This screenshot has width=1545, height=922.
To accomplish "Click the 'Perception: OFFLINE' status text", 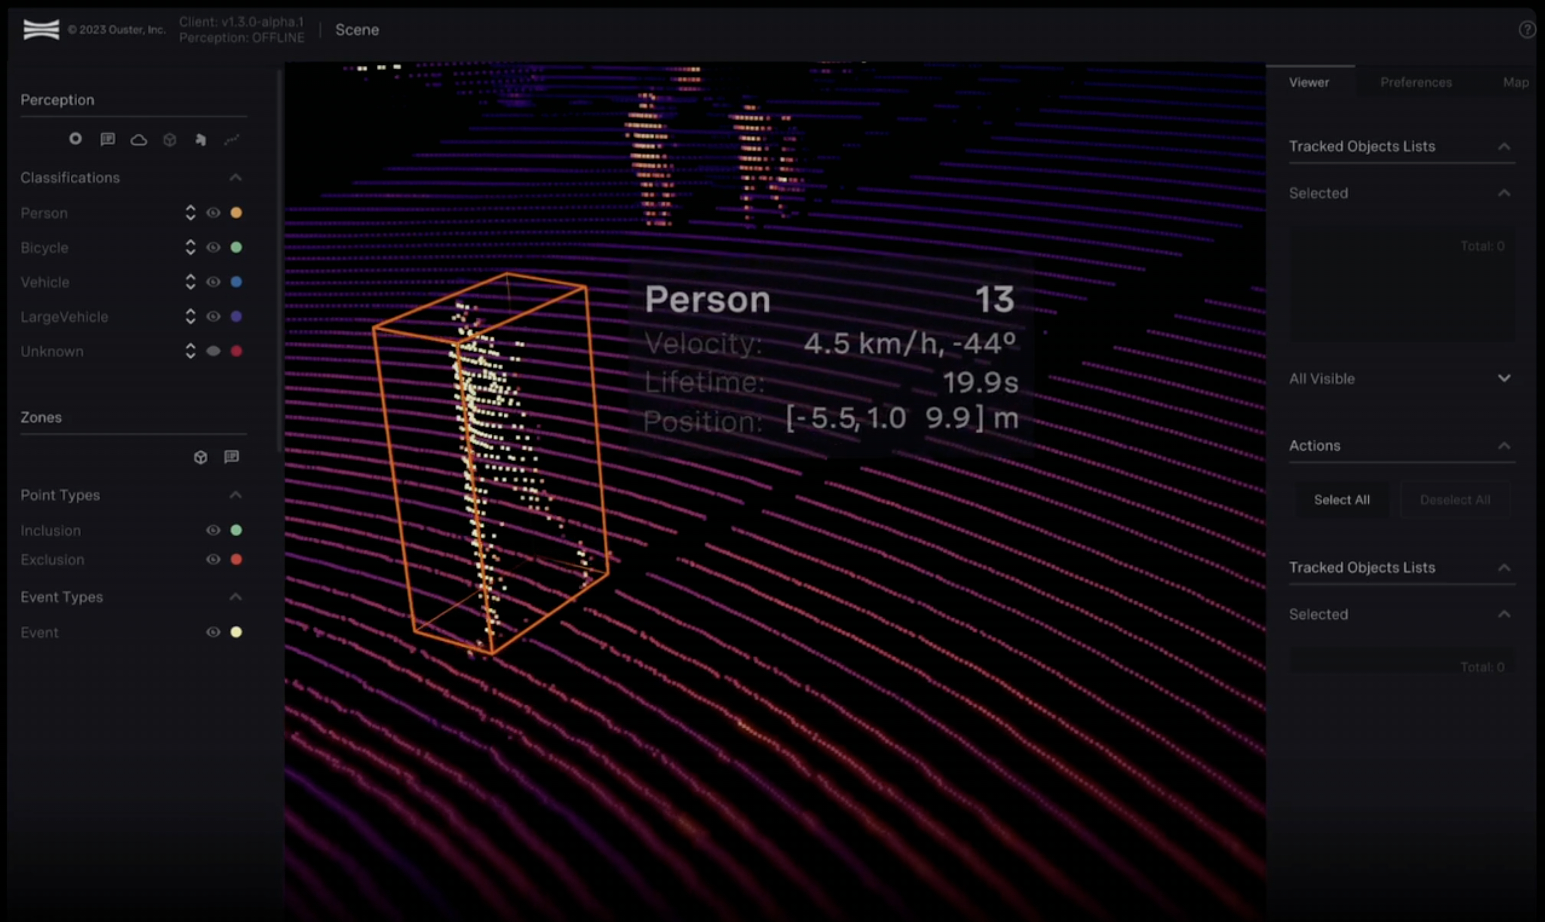I will pos(242,38).
